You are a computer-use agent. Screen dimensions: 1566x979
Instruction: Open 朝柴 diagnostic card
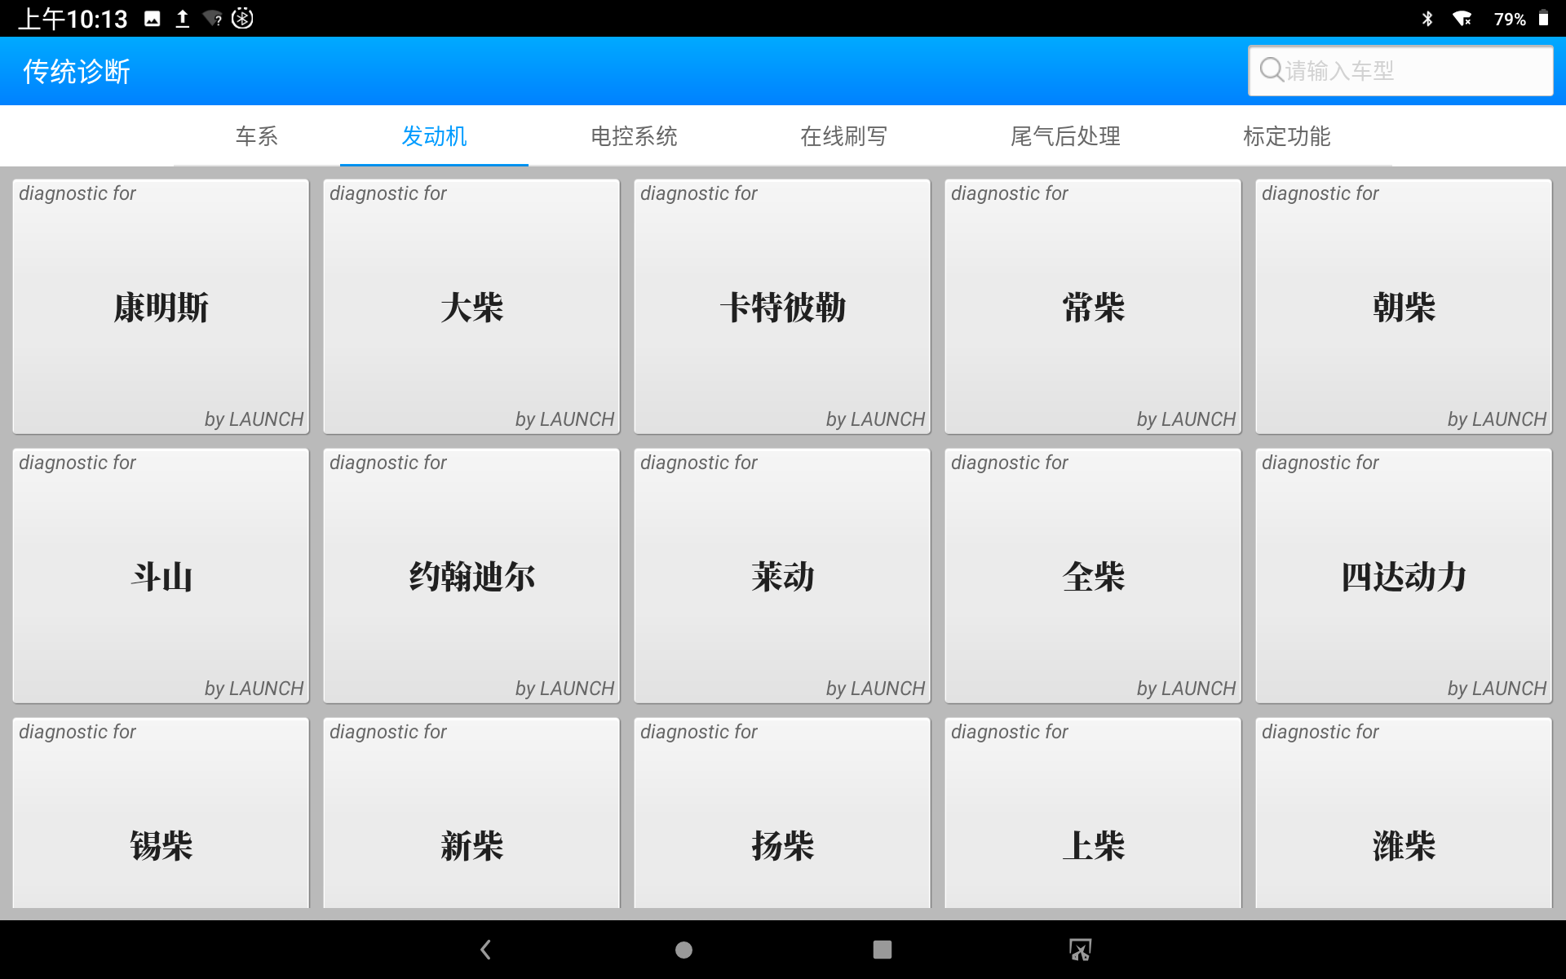click(x=1404, y=307)
